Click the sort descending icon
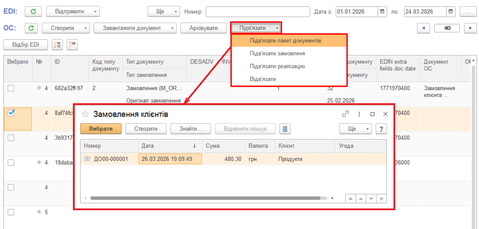This screenshot has height=229, width=479. pos(57,44)
